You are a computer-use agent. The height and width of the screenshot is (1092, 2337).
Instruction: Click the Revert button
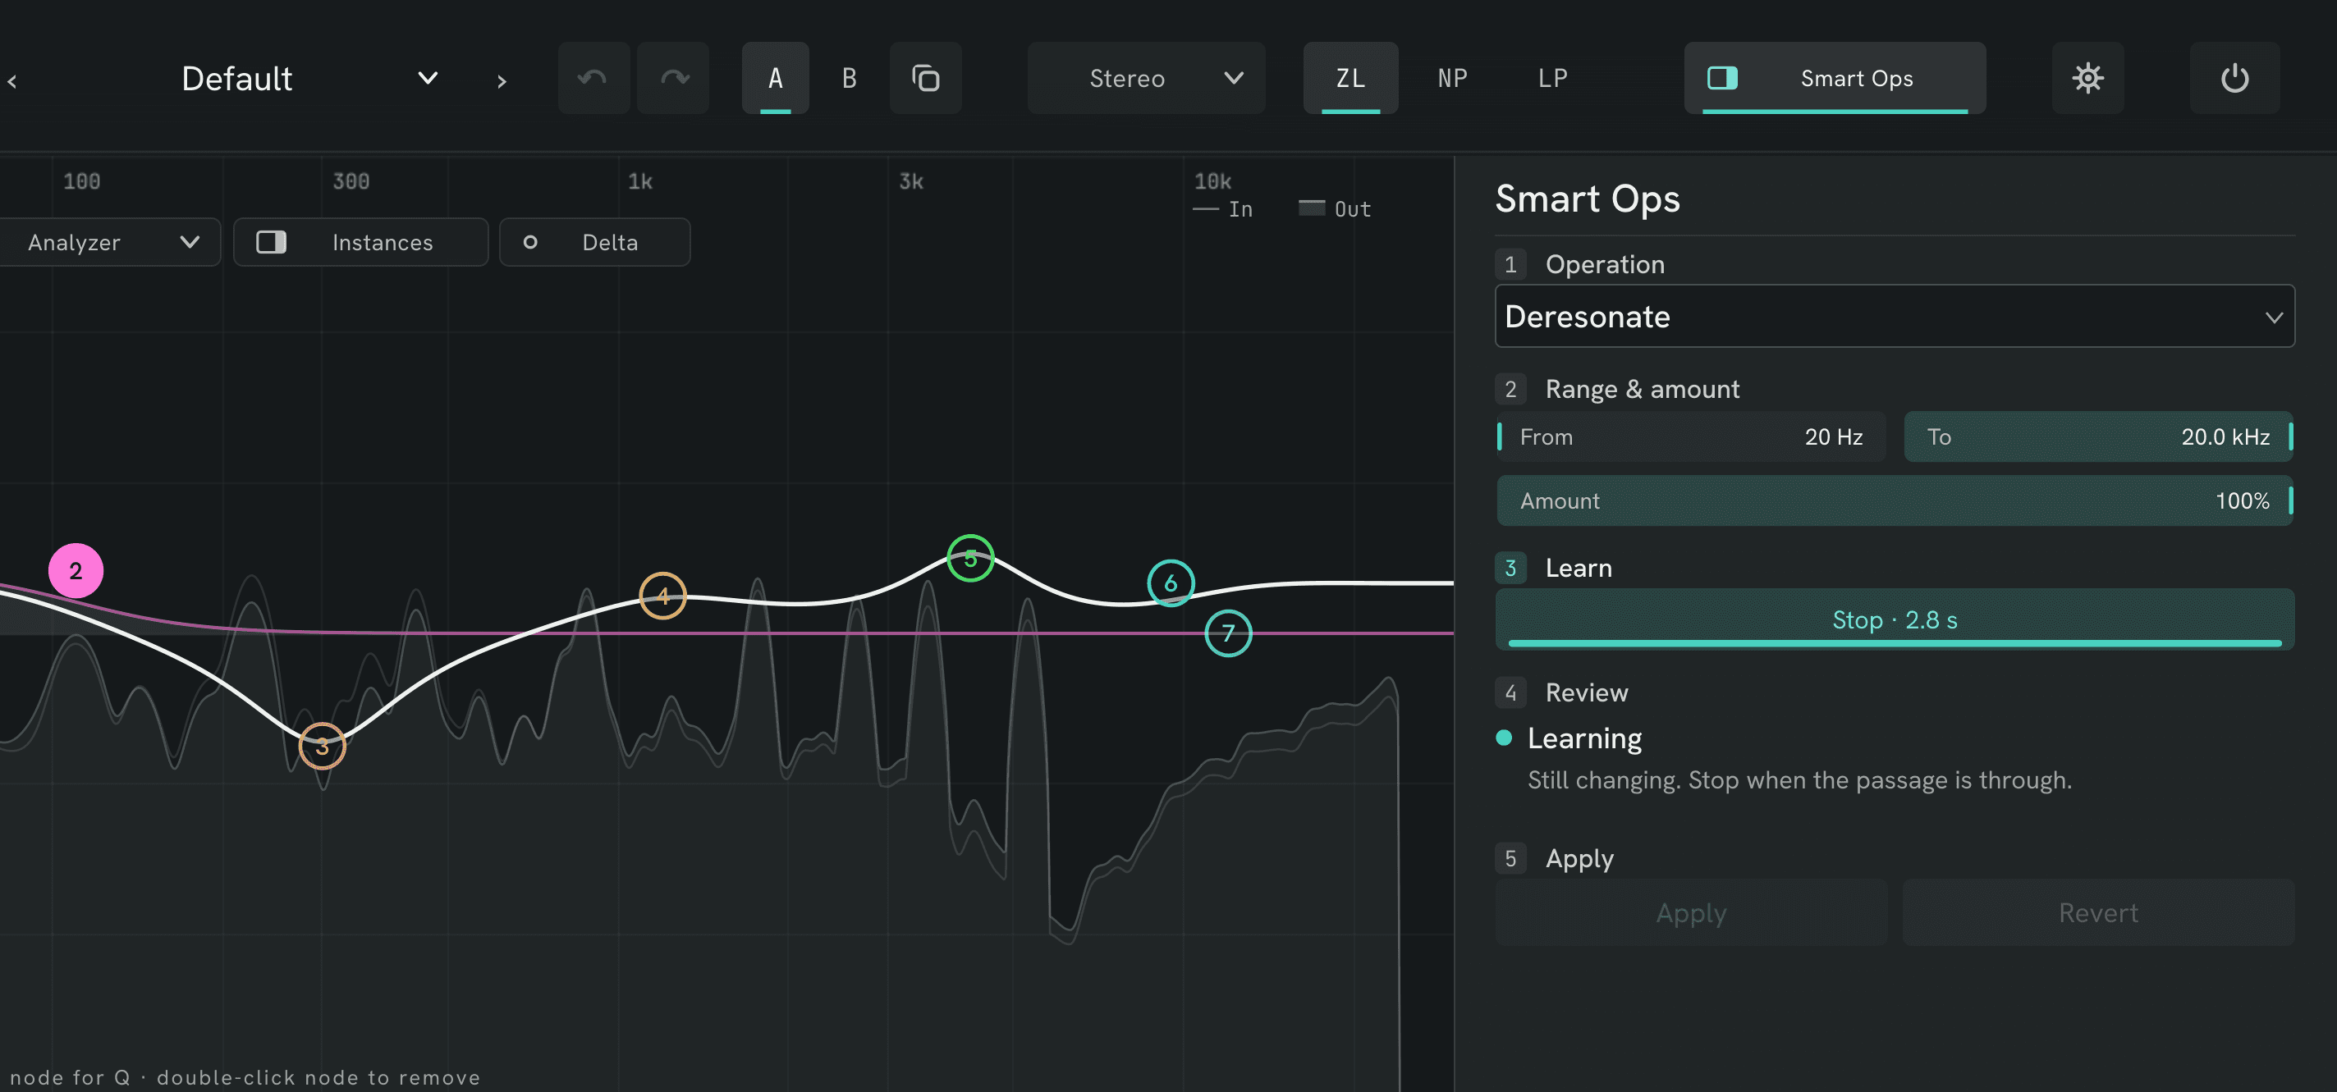[x=2098, y=912]
